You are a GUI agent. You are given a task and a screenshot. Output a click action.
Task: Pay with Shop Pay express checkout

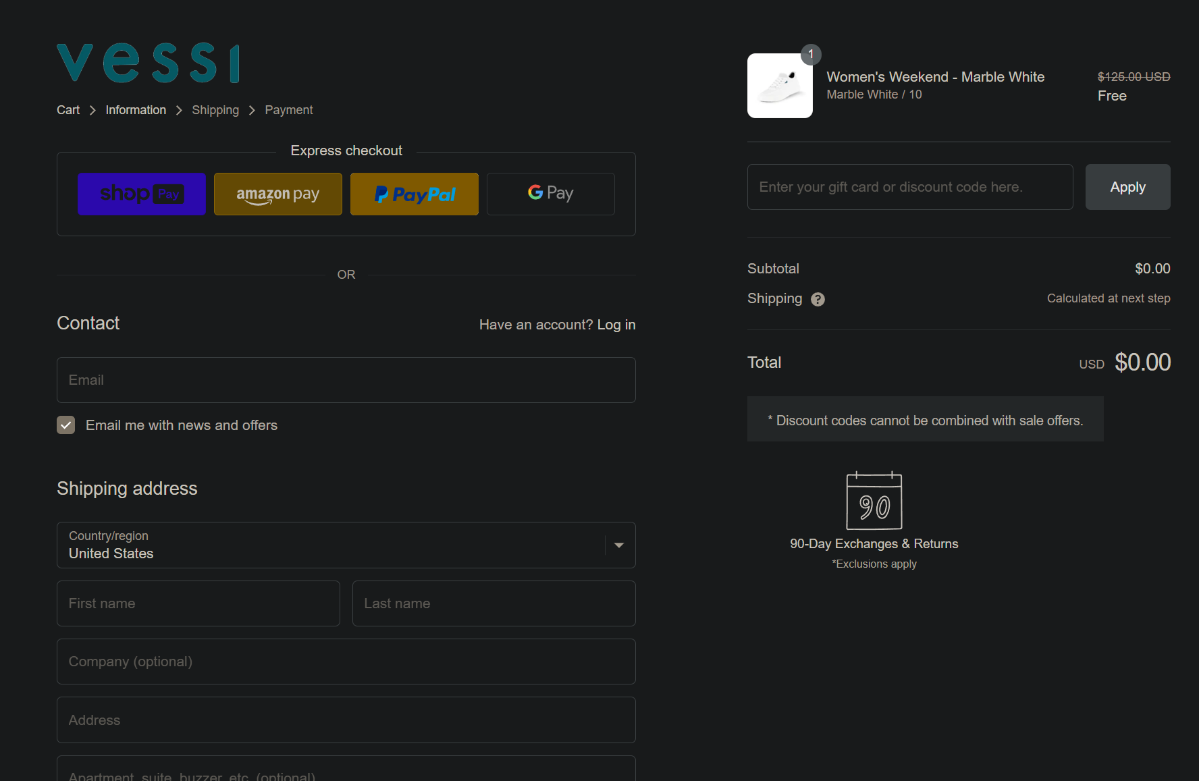(x=142, y=194)
